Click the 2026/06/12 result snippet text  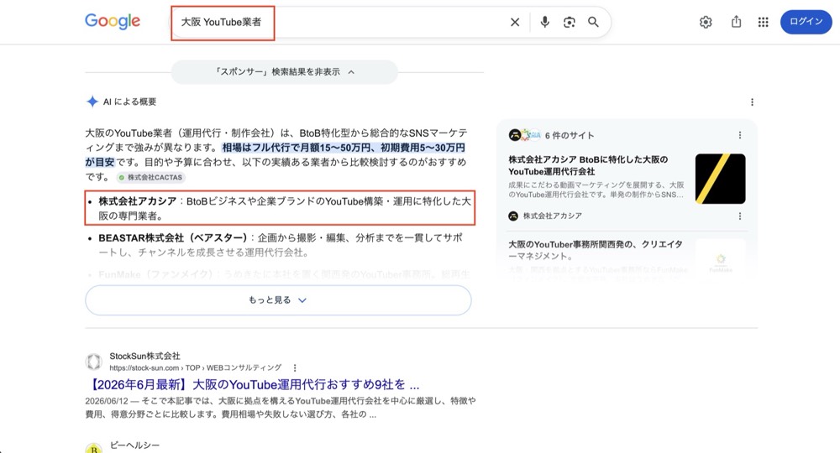click(x=281, y=408)
